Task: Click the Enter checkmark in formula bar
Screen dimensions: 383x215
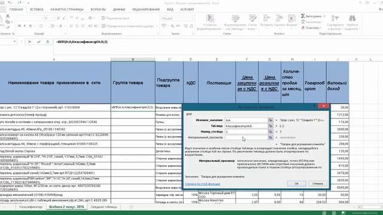Action: (x=38, y=42)
